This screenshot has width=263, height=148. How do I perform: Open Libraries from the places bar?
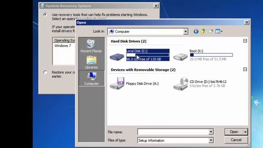tap(91, 62)
